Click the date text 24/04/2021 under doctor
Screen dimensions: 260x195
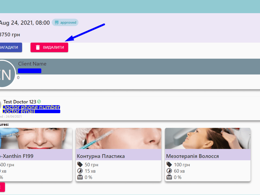[14, 116]
